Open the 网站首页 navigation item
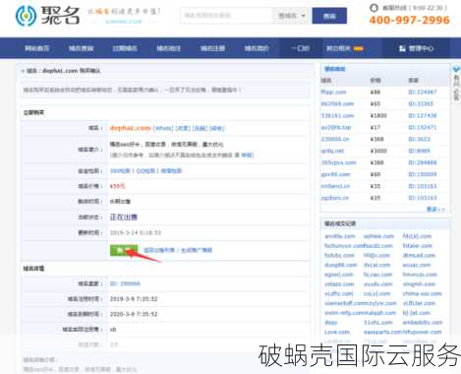The image size is (461, 374). point(36,48)
